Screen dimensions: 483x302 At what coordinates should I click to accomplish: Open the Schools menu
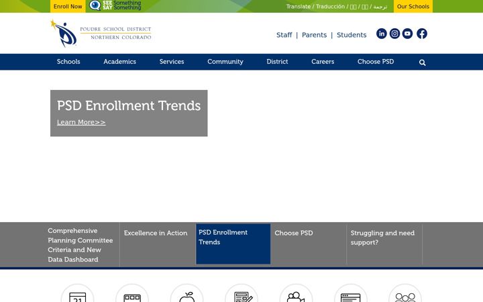(x=68, y=62)
